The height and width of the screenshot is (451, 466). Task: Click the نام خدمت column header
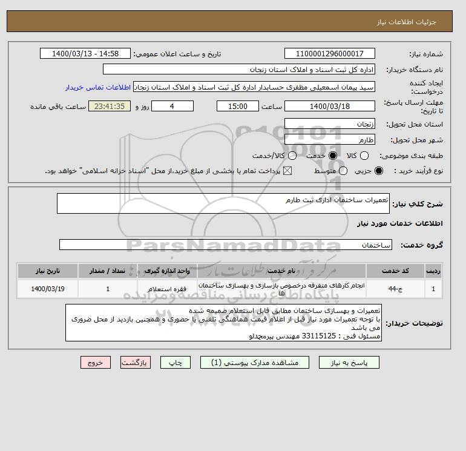pos(281,271)
